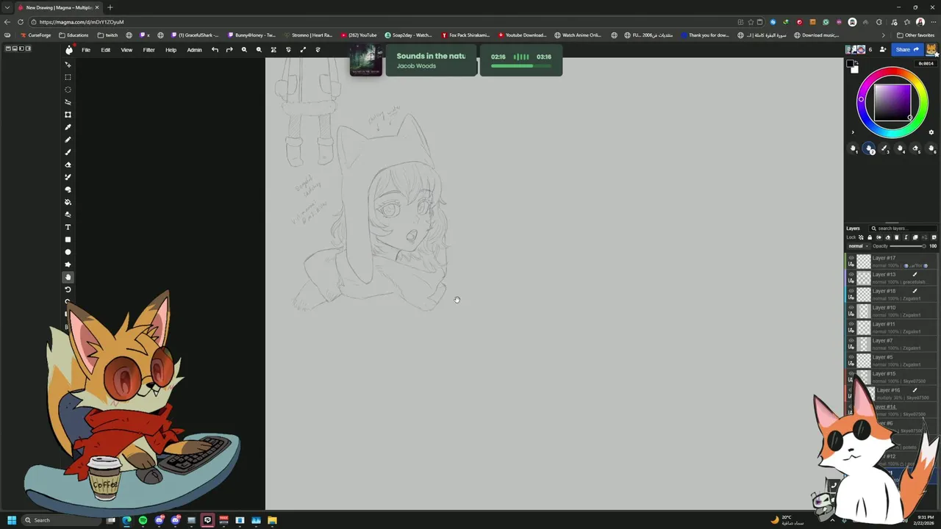Select the Hand pan tool
The height and width of the screenshot is (529, 941).
point(68,277)
